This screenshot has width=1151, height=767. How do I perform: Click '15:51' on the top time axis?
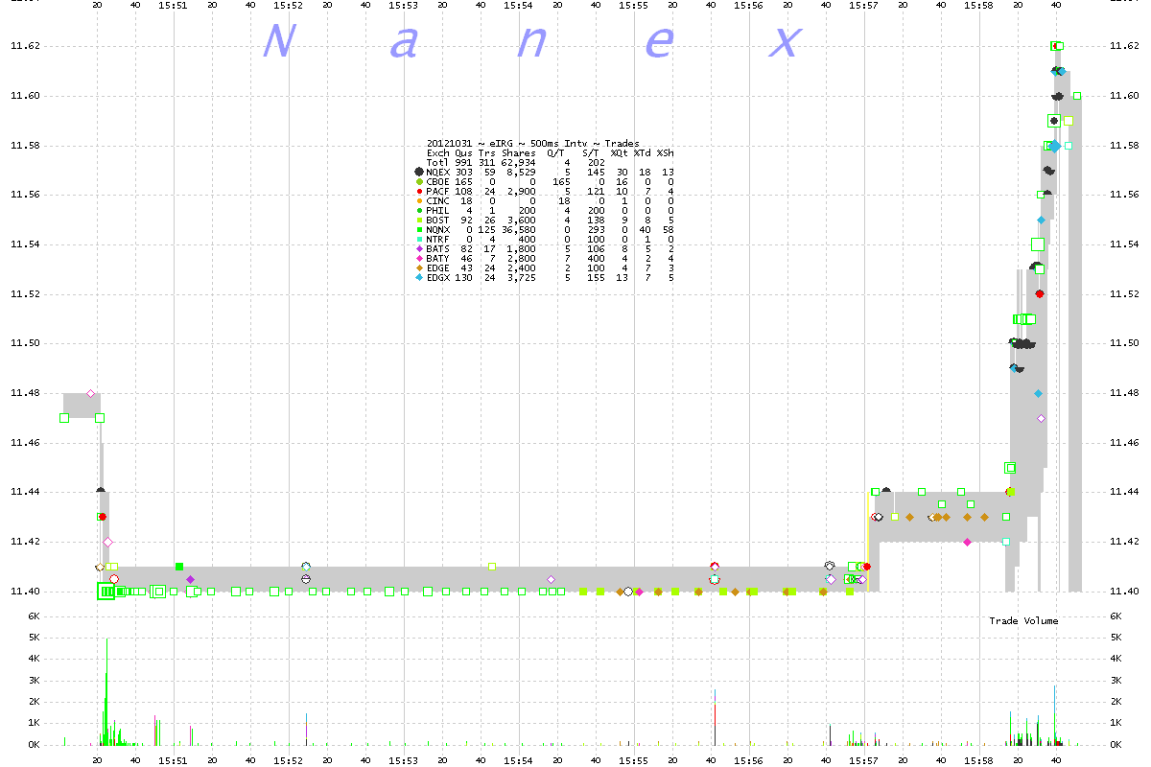pos(174,5)
